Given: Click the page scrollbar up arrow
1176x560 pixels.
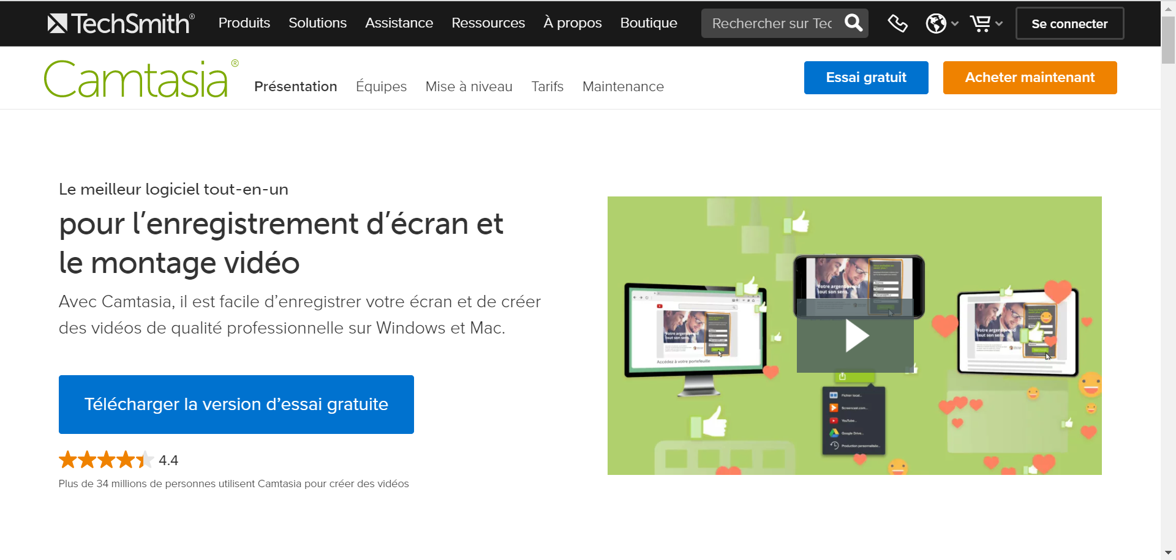Looking at the screenshot, I should (1168, 8).
